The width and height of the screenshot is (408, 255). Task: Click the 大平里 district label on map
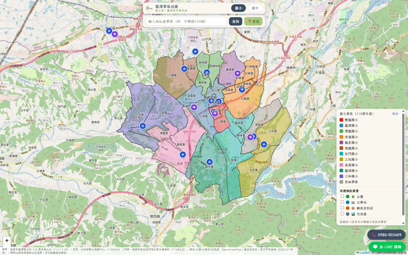253,170
